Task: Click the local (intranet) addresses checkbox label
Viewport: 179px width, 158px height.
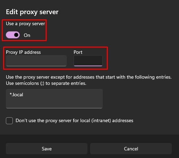Action: 74,121
